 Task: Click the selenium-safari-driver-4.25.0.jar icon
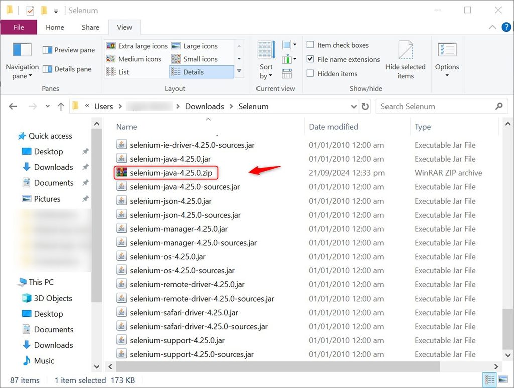(121, 312)
